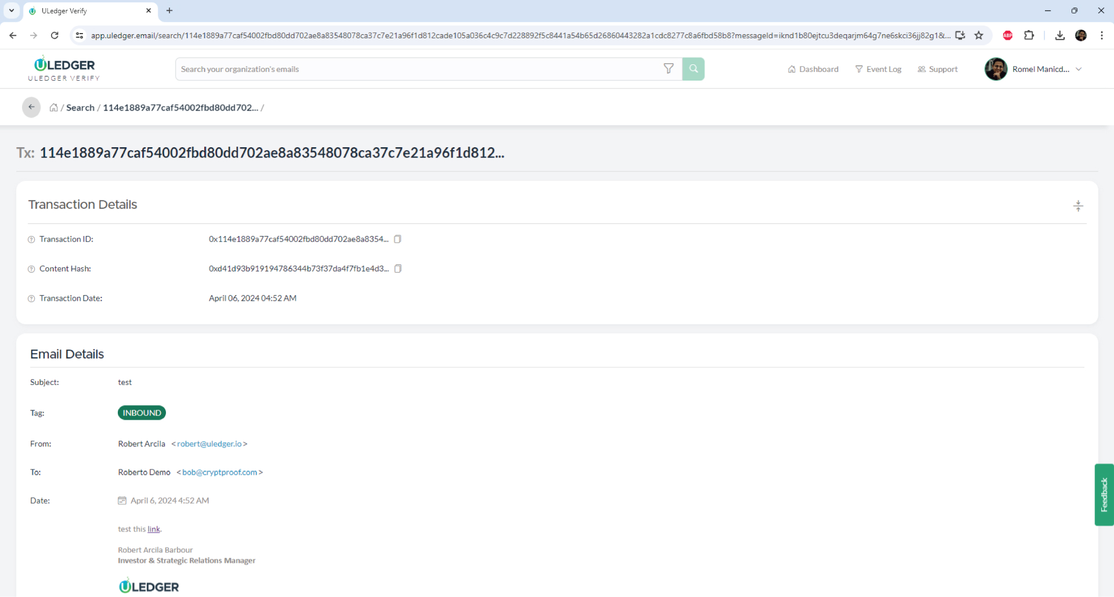Copy the Content Hash value
Viewport: 1114px width, 597px height.
[398, 268]
